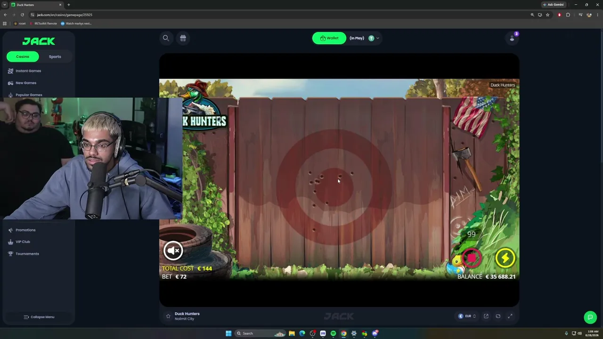Bookmark this page with the star

[547, 15]
